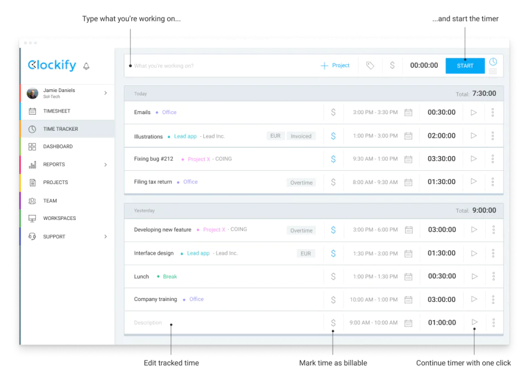Change the Office project on the Emails entry
Viewport: 530px width, 382px height.
pyautogui.click(x=169, y=112)
